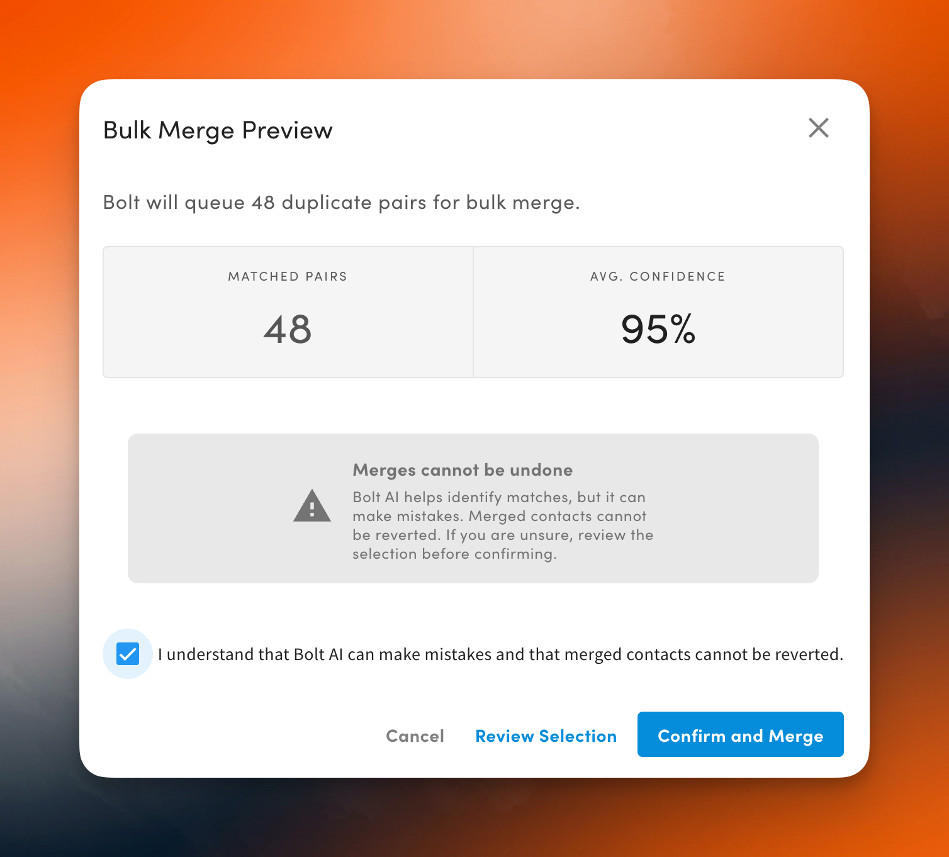Select the Avg. Confidence stat card
Image resolution: width=949 pixels, height=857 pixels.
point(658,312)
